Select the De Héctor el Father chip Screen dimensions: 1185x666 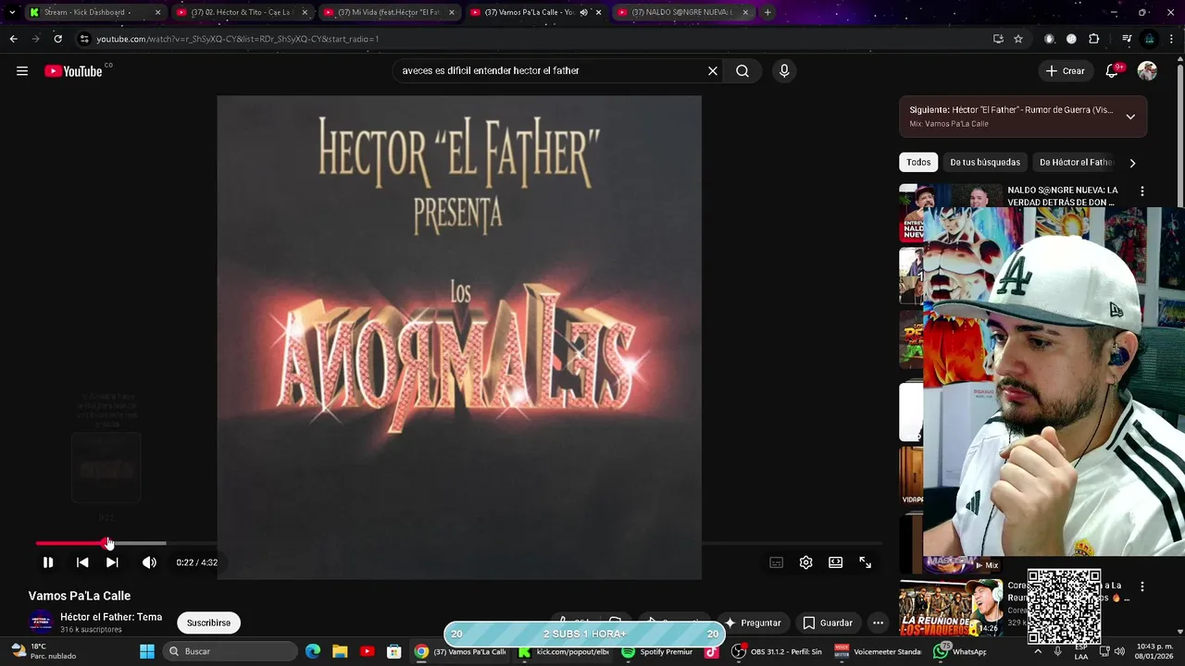point(1074,162)
